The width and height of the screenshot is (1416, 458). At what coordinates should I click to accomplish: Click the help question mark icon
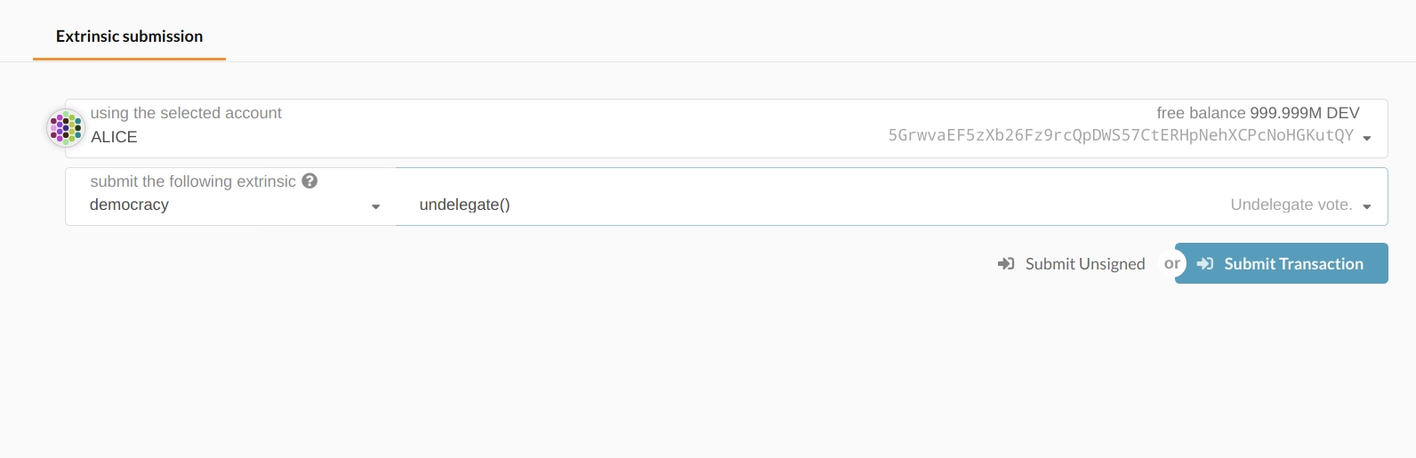point(310,181)
